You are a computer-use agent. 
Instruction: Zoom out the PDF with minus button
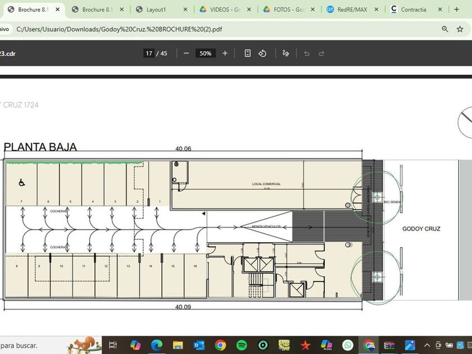[x=186, y=53]
